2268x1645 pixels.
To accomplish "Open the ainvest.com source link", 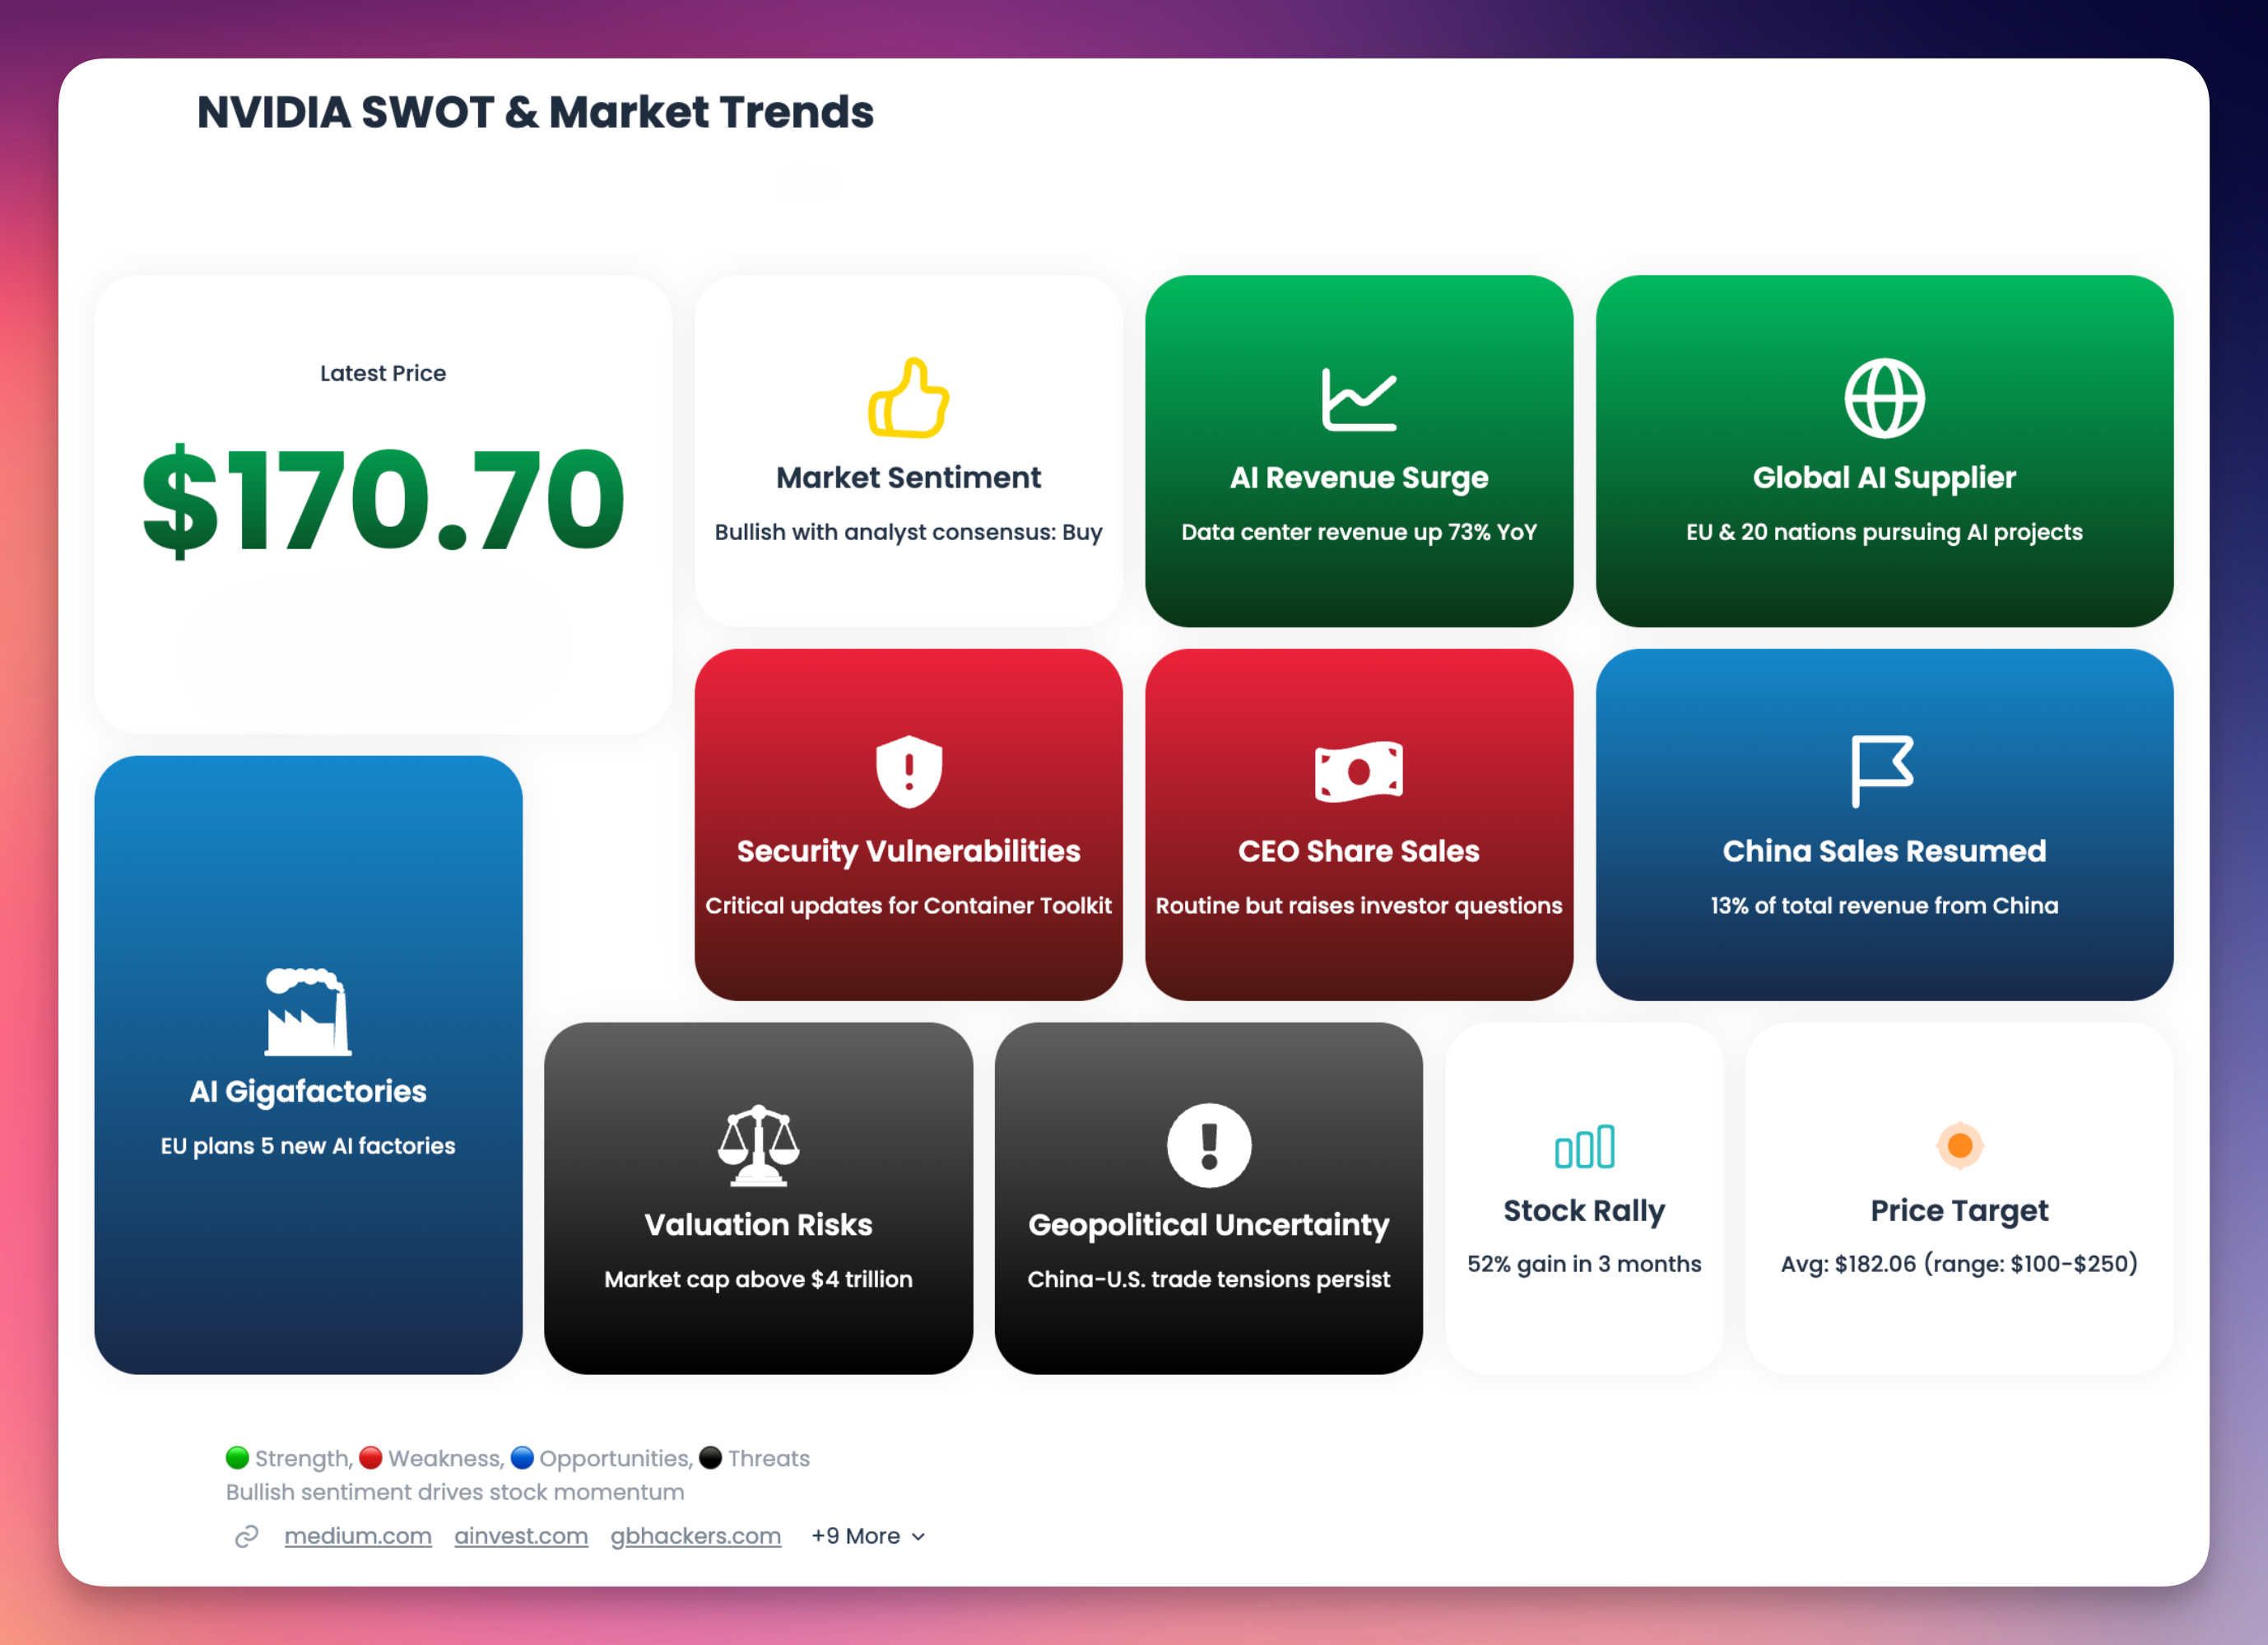I will pyautogui.click(x=521, y=1536).
